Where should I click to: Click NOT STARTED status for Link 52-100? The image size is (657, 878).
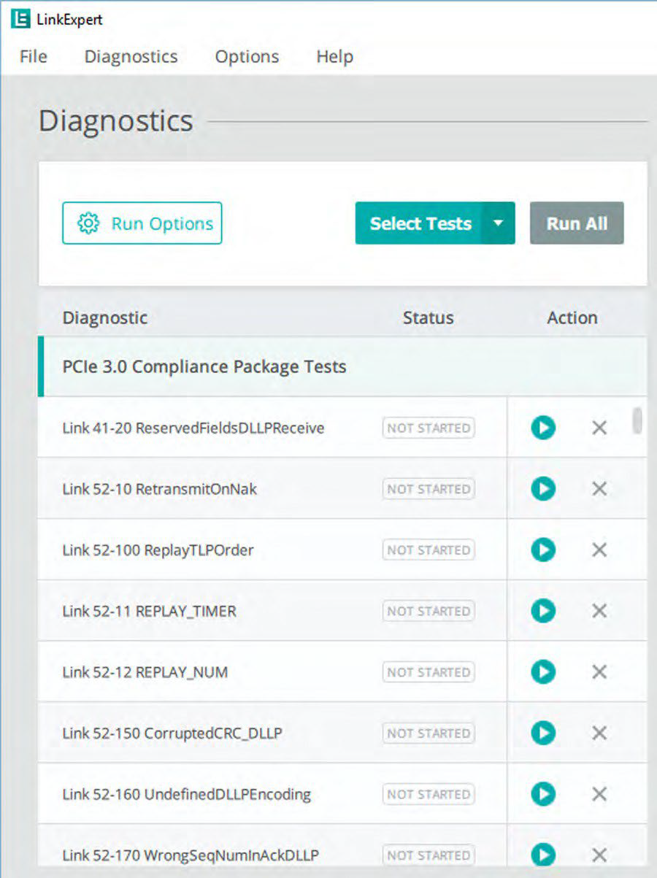[x=429, y=550]
